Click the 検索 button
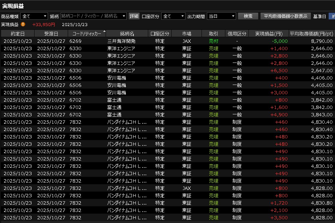The image size is (335, 223). 248,16
